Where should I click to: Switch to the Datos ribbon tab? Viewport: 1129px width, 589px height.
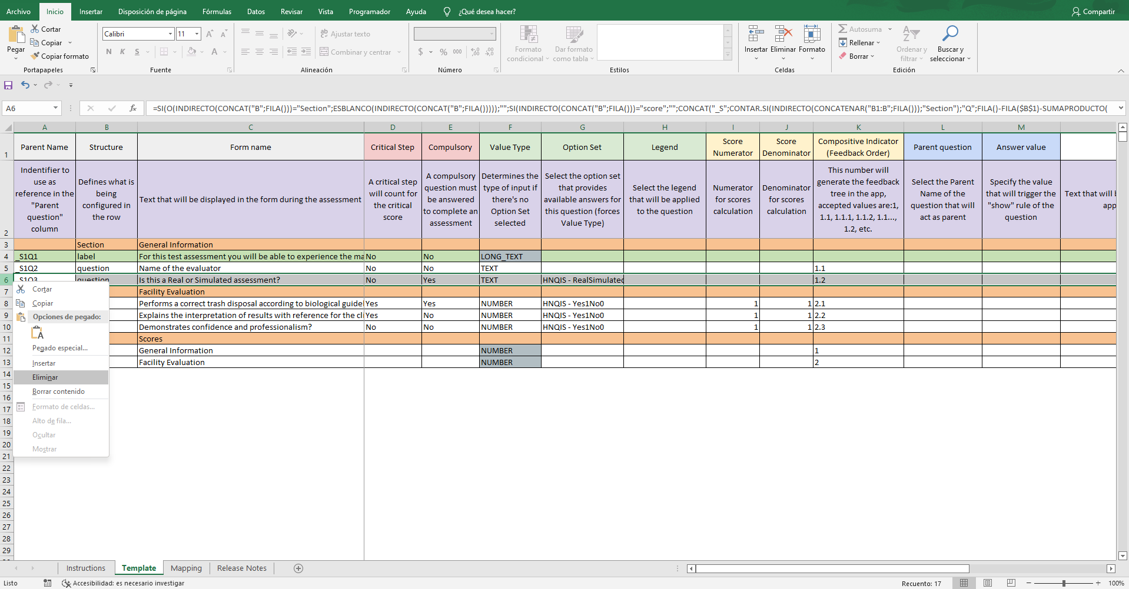click(x=256, y=11)
